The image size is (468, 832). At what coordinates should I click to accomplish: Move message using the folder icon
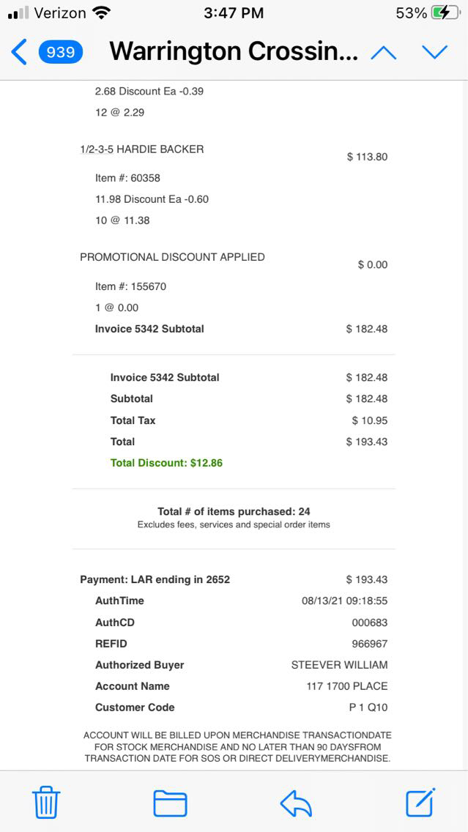tap(170, 803)
